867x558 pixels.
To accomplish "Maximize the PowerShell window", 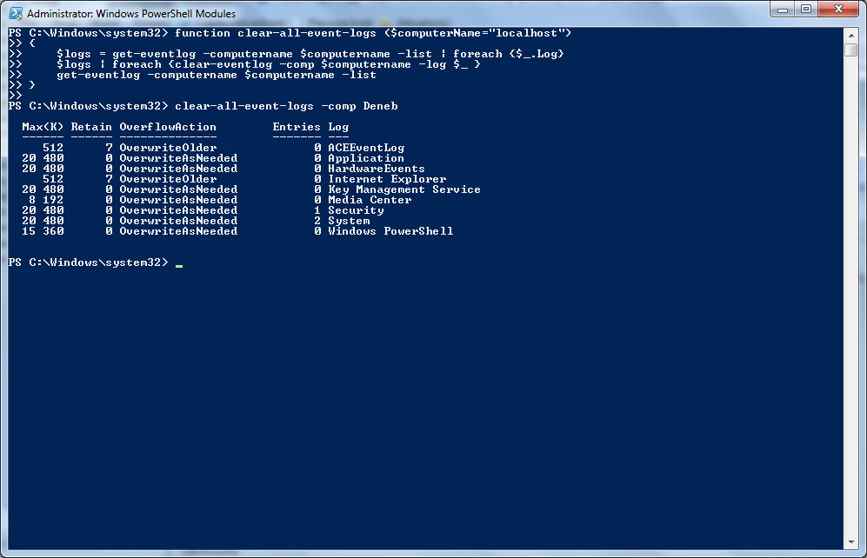I will pos(806,10).
